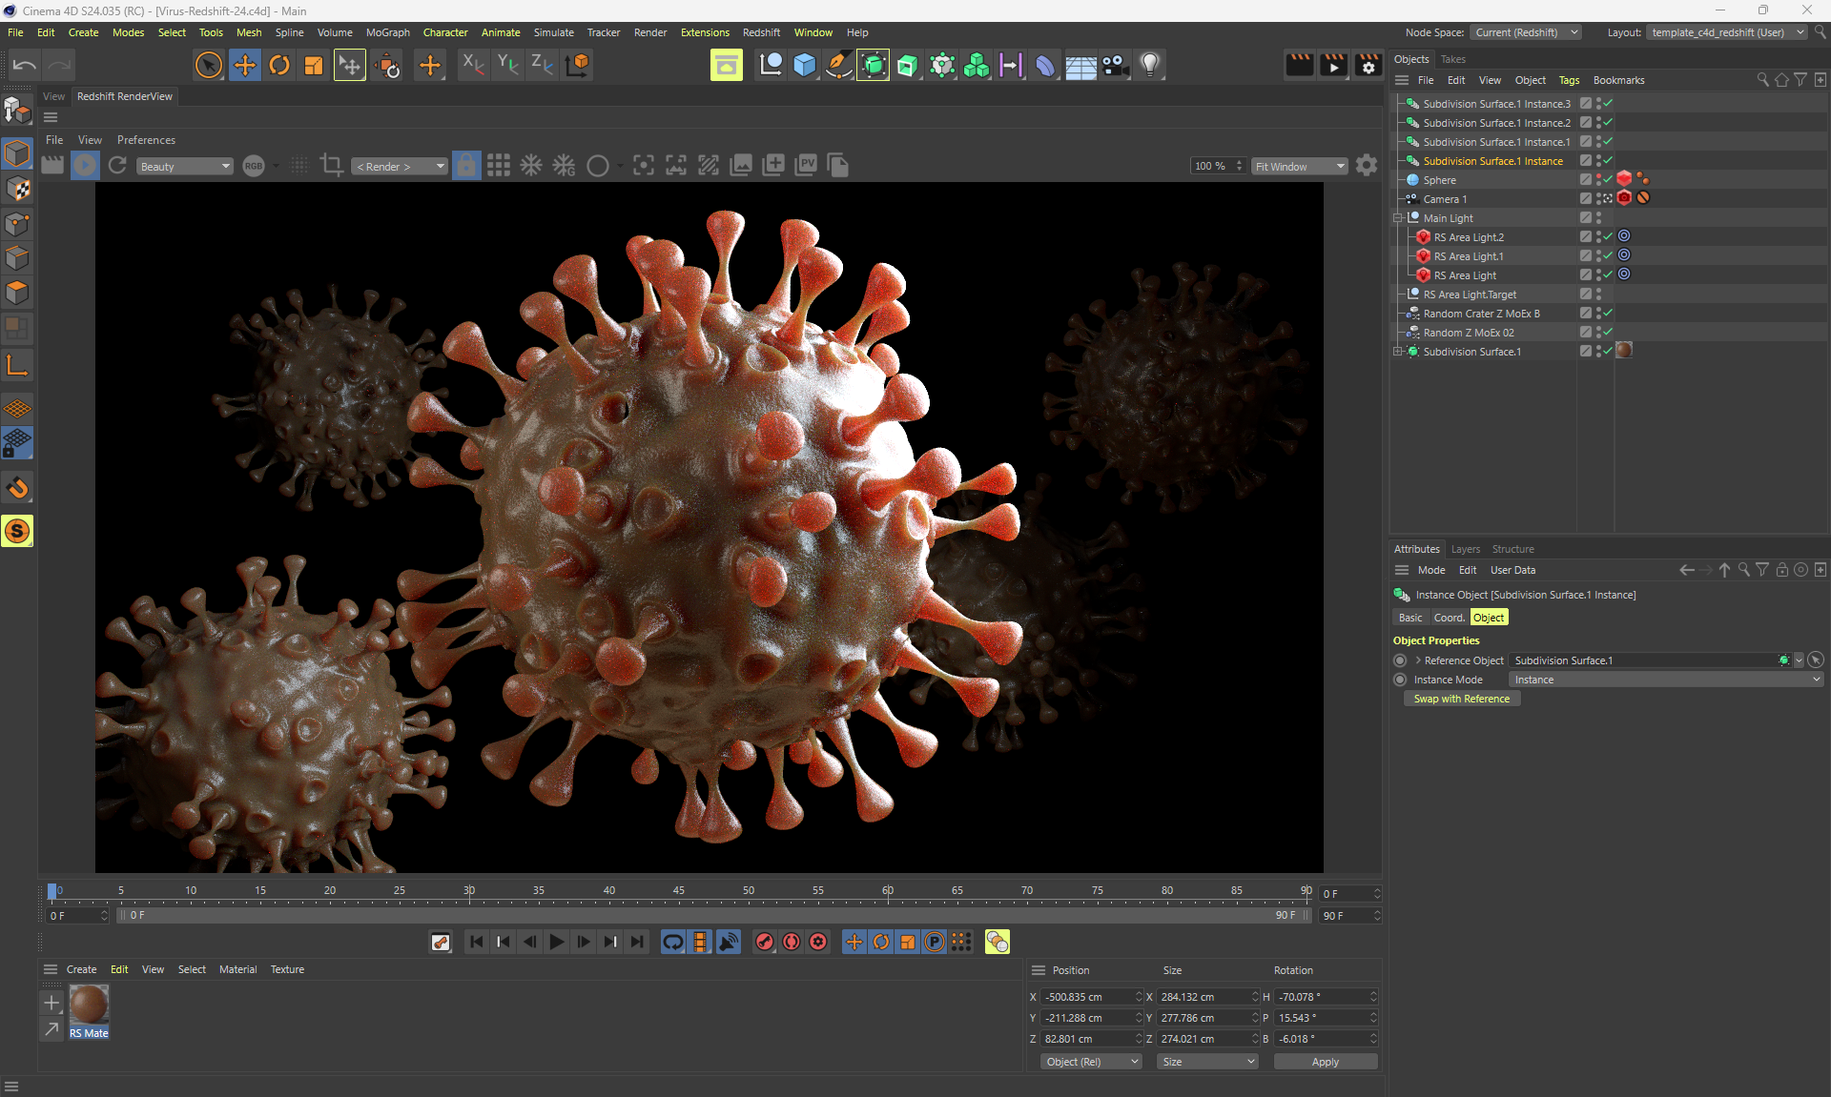Click the Undo arrow icon

click(x=25, y=65)
